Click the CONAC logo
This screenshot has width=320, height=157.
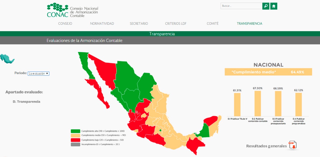click(x=72, y=10)
